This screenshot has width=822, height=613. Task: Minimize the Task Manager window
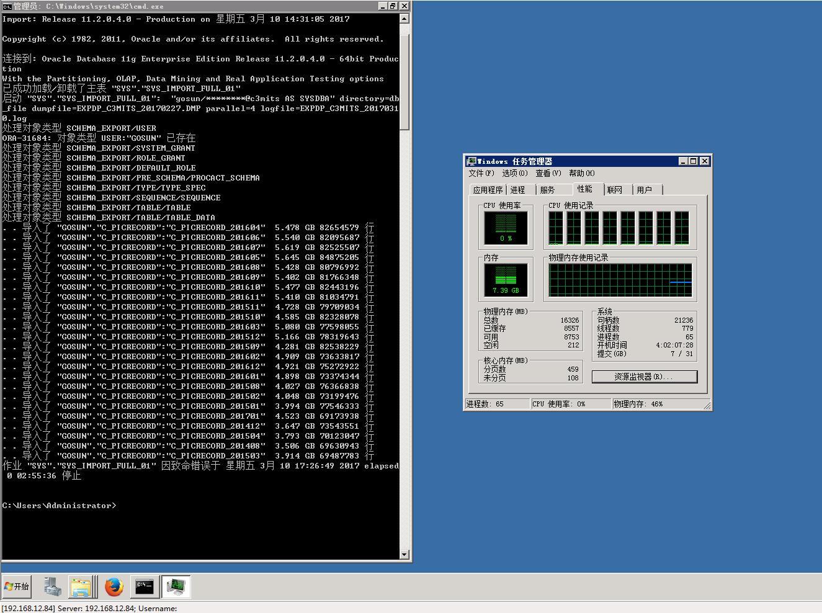[683, 161]
